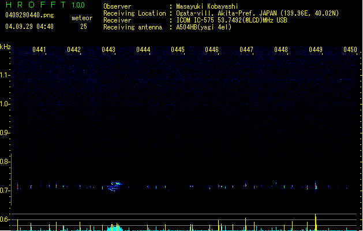The image size is (363, 231).
Task: Select the Ogata-vill. Akita-Pref. JAPAN location text
Action: [x=257, y=13]
